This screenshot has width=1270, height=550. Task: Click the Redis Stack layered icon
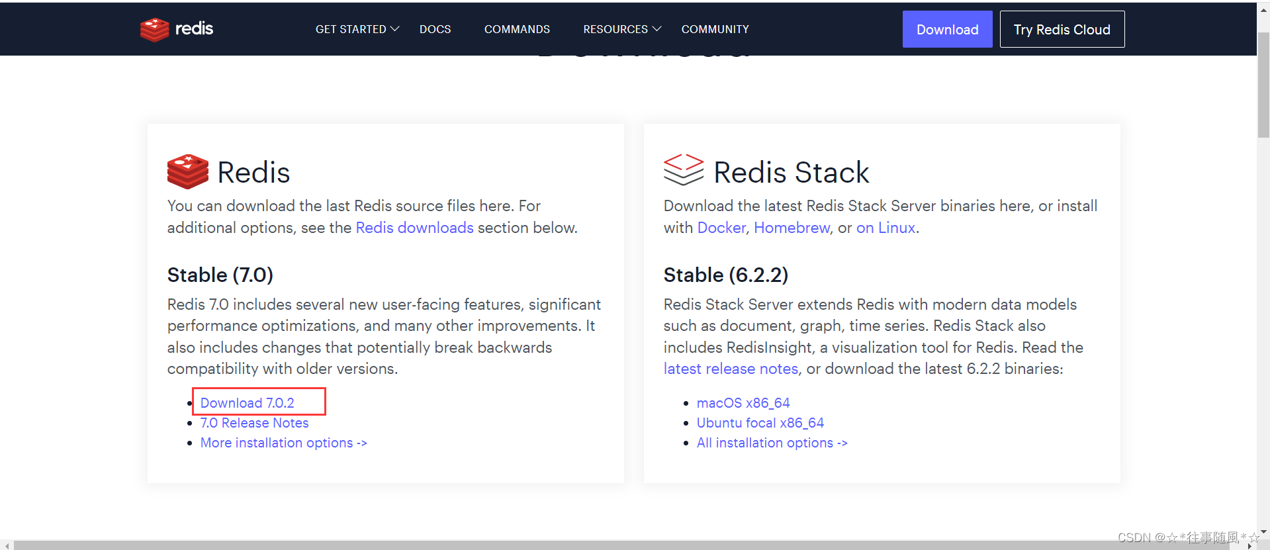tap(684, 170)
